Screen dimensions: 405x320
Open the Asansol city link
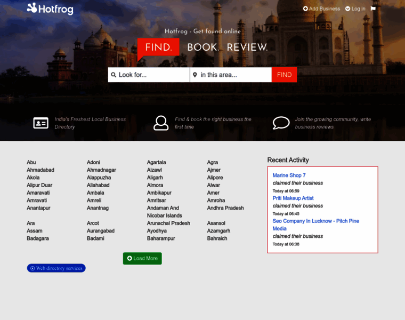coord(216,223)
